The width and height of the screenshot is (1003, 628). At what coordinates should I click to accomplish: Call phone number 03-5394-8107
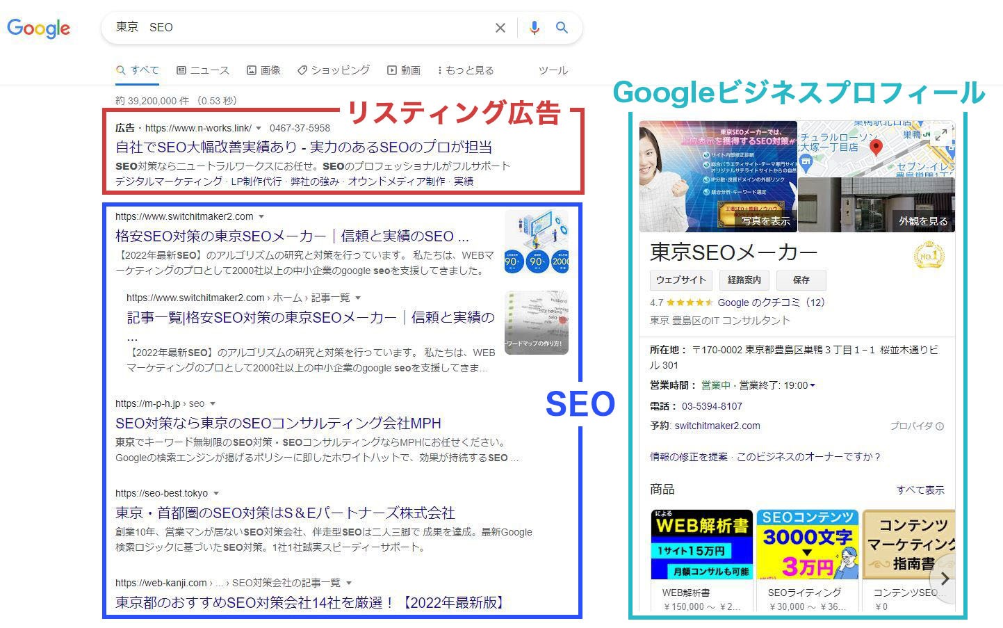tap(712, 406)
